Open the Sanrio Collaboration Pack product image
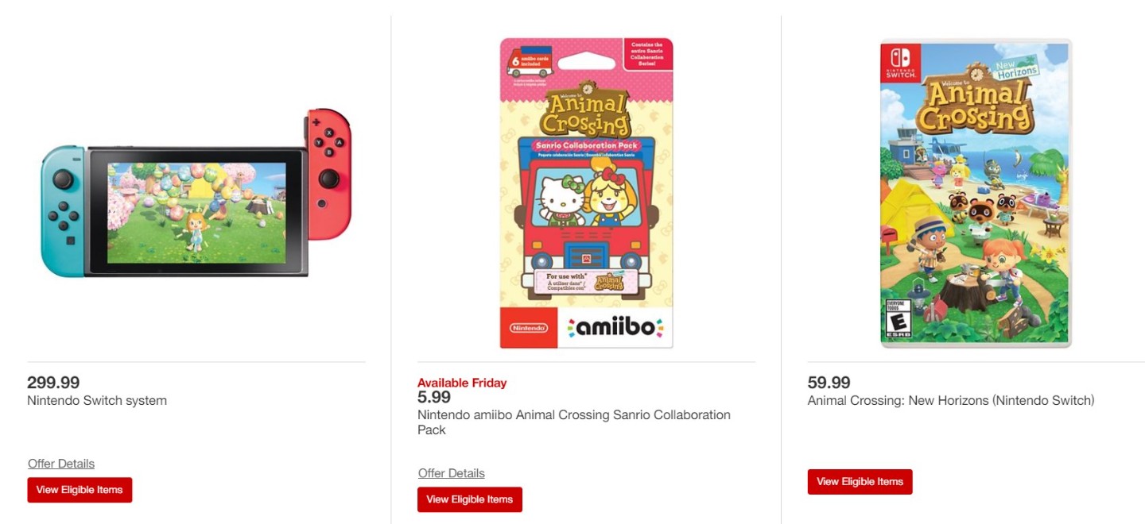 point(586,193)
